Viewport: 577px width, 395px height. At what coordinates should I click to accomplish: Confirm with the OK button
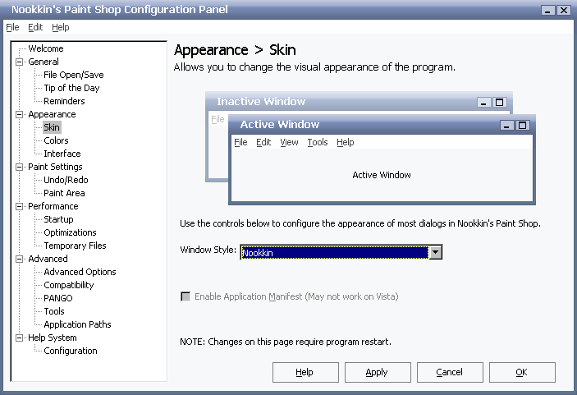522,373
